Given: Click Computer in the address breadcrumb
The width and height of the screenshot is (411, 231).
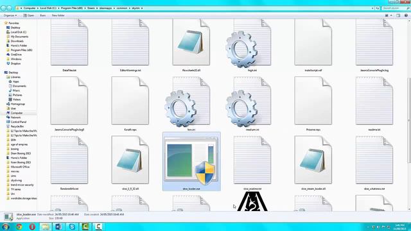Looking at the screenshot, I should pos(30,8).
